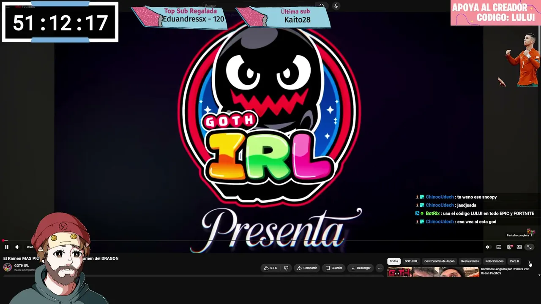The width and height of the screenshot is (541, 304).
Task: Open the Comimos Langosta por Primera Vez title
Action: point(506,271)
